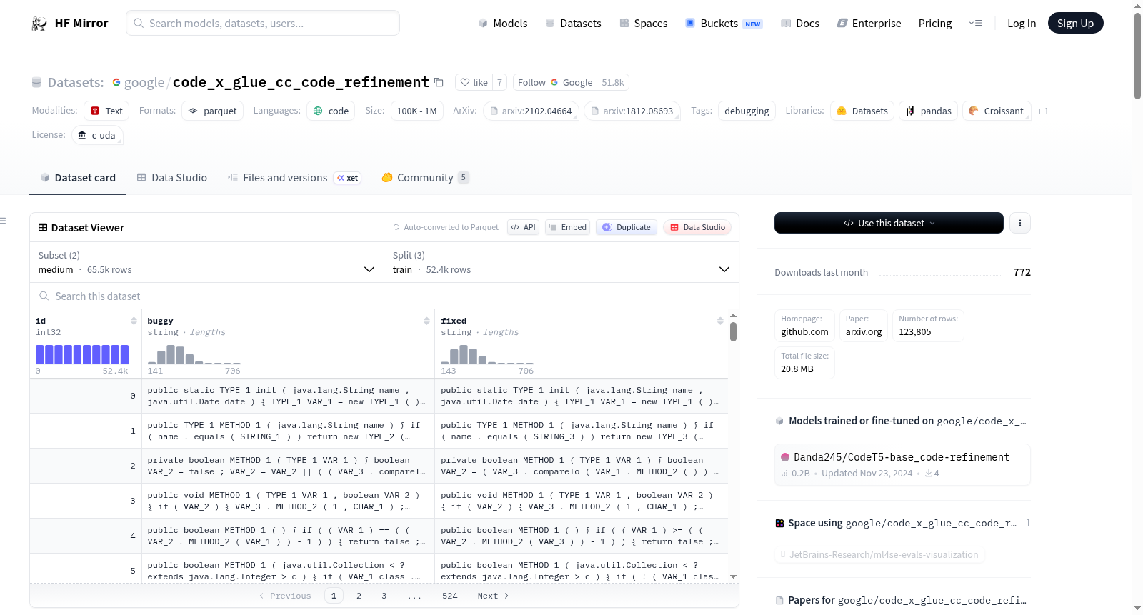Sort the buggy column
Image resolution: width=1143 pixels, height=615 pixels.
(x=426, y=321)
